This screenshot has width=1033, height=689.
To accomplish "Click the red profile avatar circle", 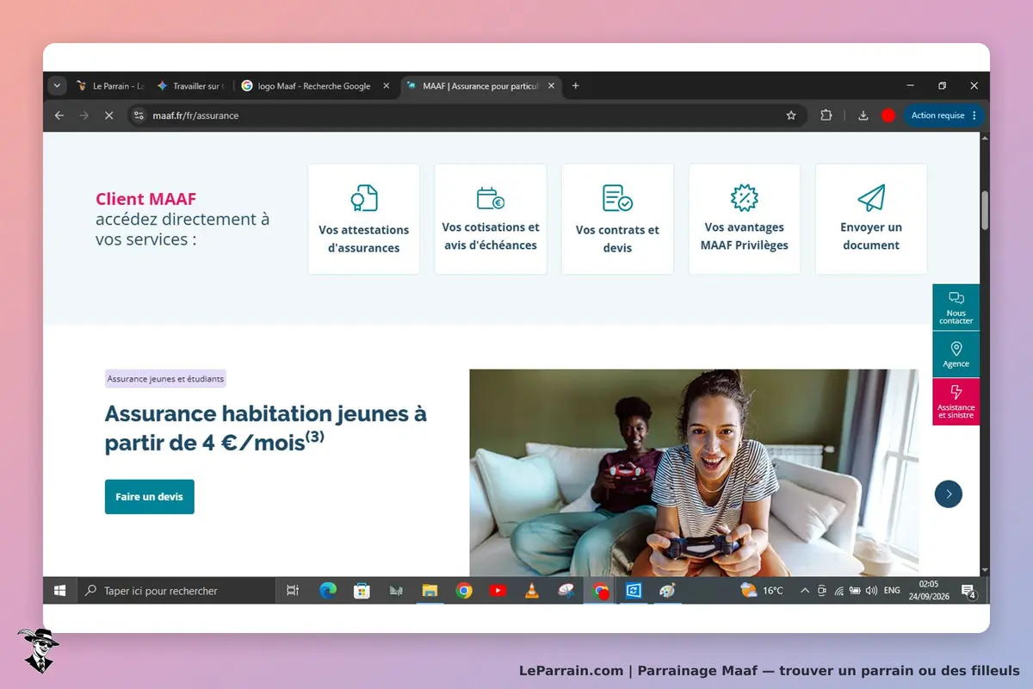I will (888, 115).
